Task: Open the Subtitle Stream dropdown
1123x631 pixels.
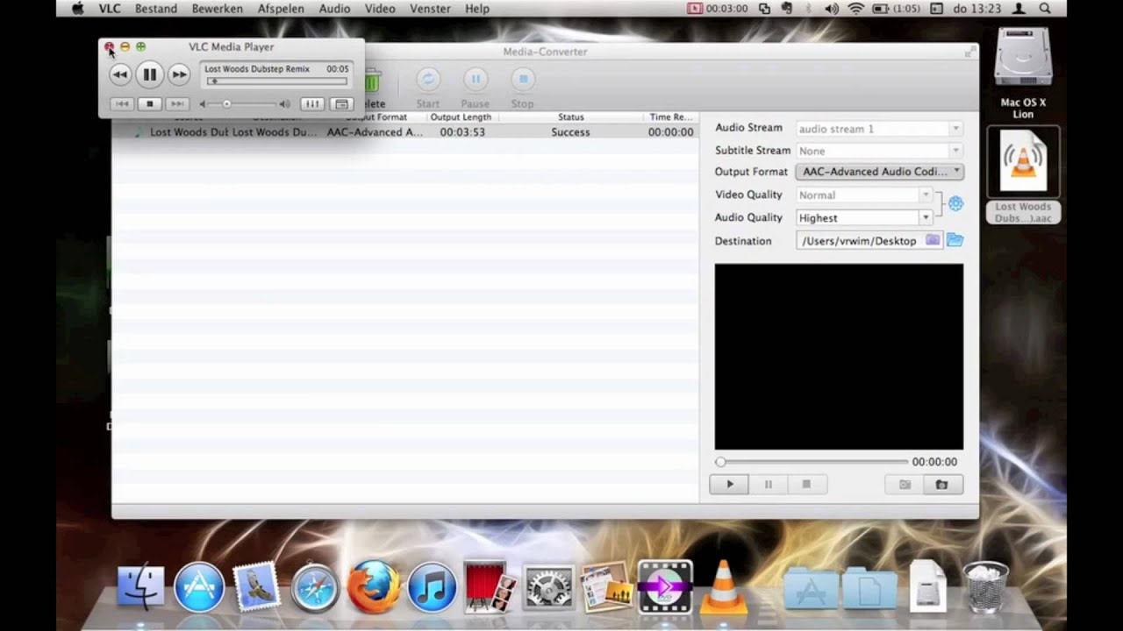Action: 879,151
